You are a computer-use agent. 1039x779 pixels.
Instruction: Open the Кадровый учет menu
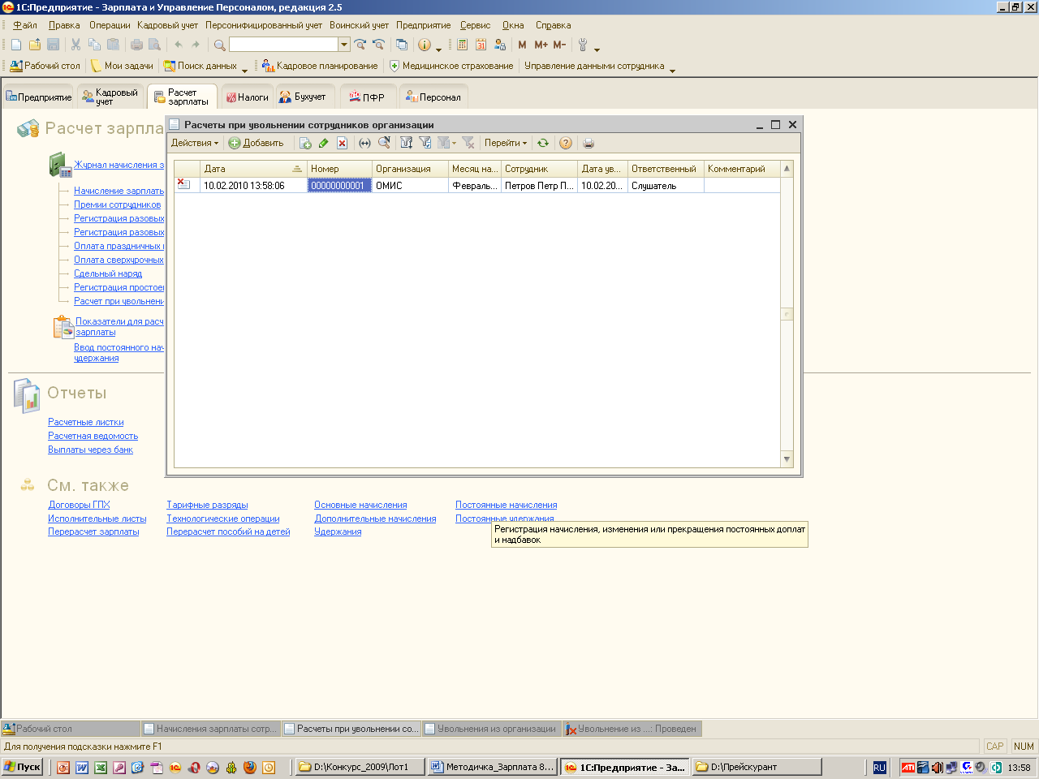click(167, 25)
